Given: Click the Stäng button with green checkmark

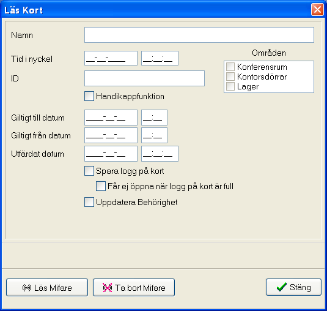Looking at the screenshot, I should (x=293, y=287).
